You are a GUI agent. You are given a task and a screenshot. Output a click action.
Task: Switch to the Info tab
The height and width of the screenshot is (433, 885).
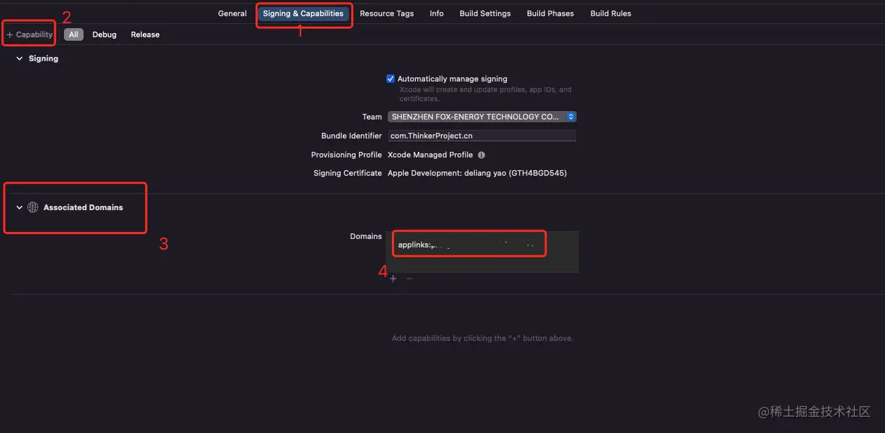point(437,13)
